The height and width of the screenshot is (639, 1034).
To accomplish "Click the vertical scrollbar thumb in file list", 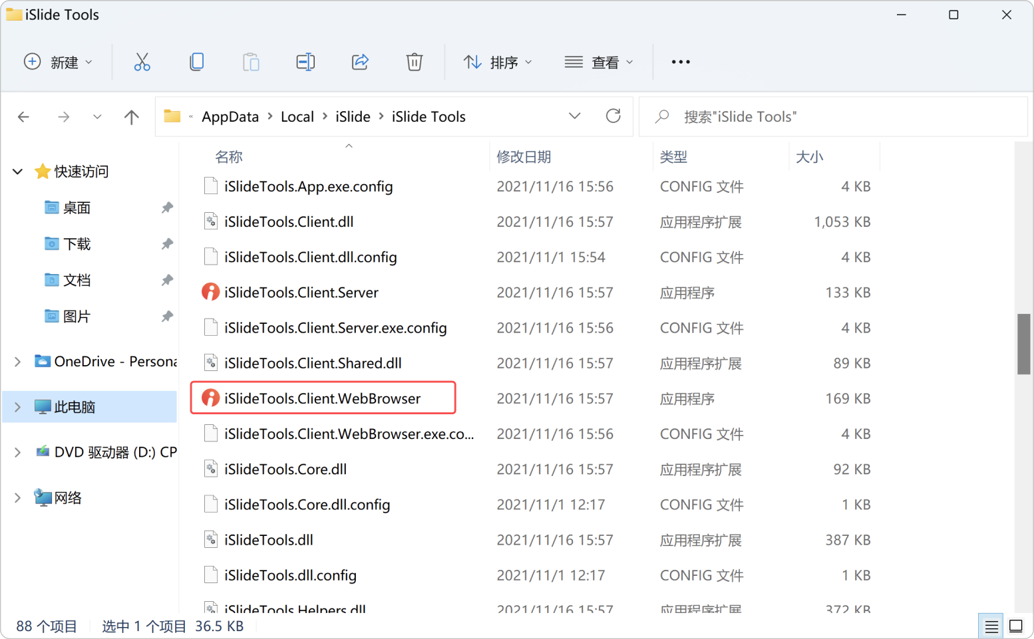I will [1024, 344].
